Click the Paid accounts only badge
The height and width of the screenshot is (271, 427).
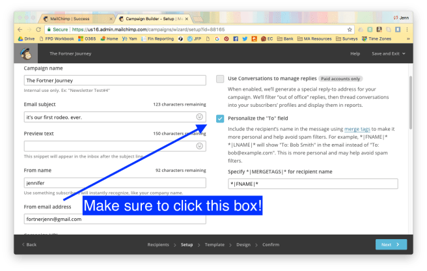tap(340, 79)
